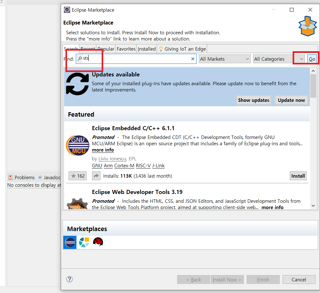The width and height of the screenshot is (320, 293).
Task: Open the Liviu Ionescu author link
Action: 112,159
